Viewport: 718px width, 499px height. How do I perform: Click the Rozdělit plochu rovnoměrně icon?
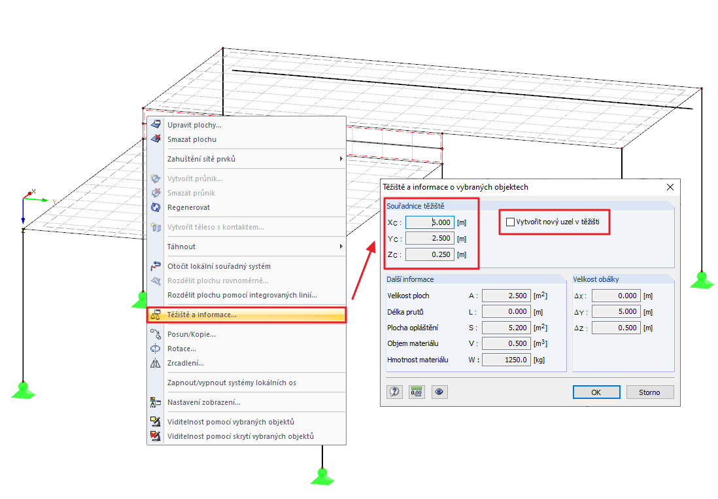coord(156,281)
